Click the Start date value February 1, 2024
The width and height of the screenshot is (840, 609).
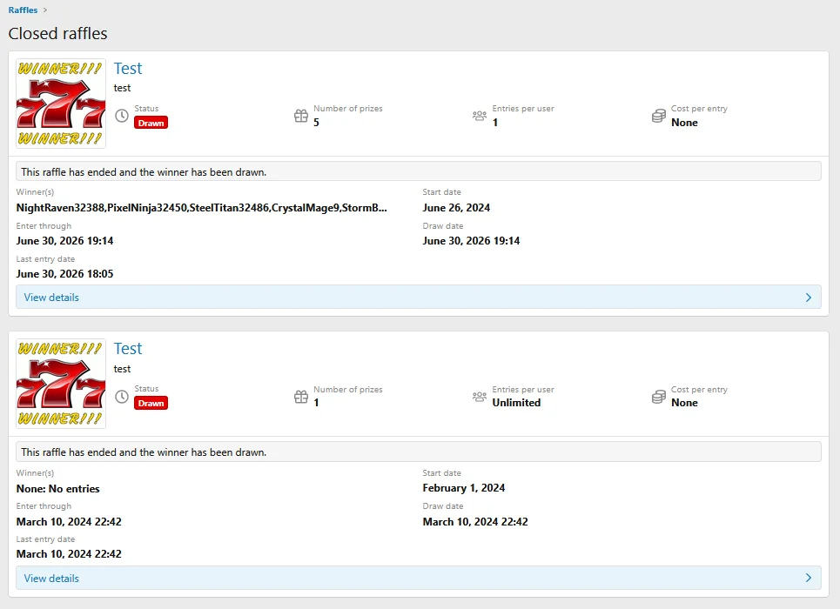[464, 488]
